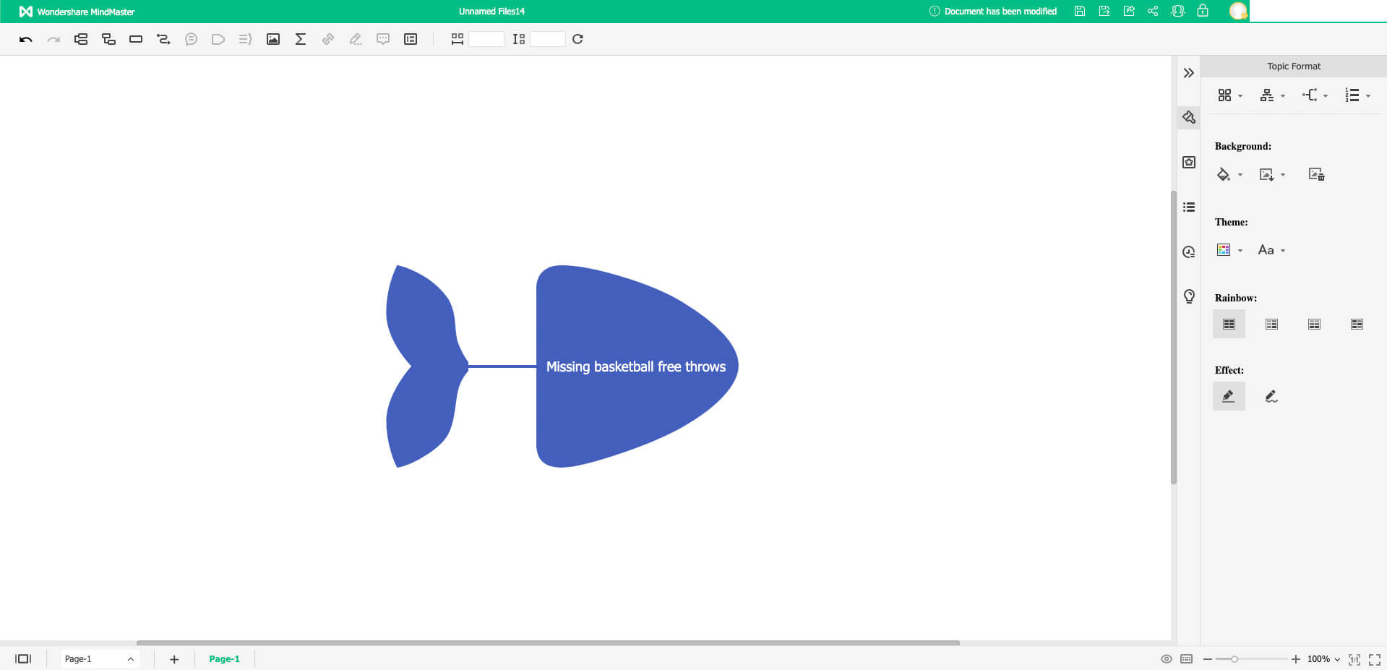Viewport: 1387px width, 670px height.
Task: Click the save icon in title bar
Action: pos(1079,11)
